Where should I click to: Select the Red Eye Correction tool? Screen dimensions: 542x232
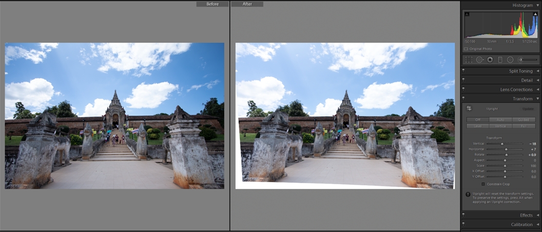coord(490,60)
